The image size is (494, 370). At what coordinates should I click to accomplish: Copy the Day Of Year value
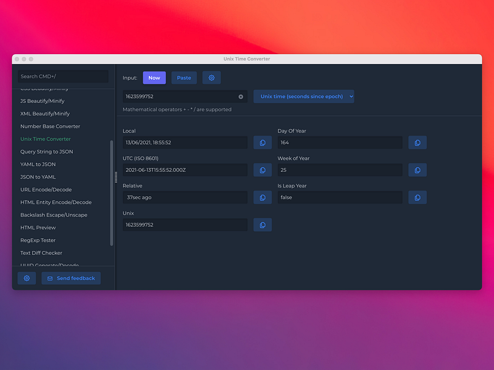(417, 142)
